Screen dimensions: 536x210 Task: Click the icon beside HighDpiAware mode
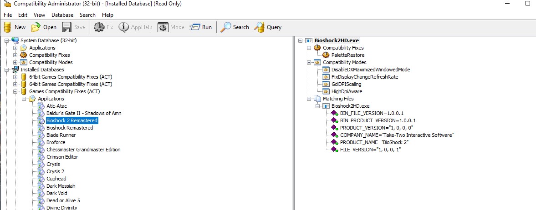pyautogui.click(x=326, y=91)
